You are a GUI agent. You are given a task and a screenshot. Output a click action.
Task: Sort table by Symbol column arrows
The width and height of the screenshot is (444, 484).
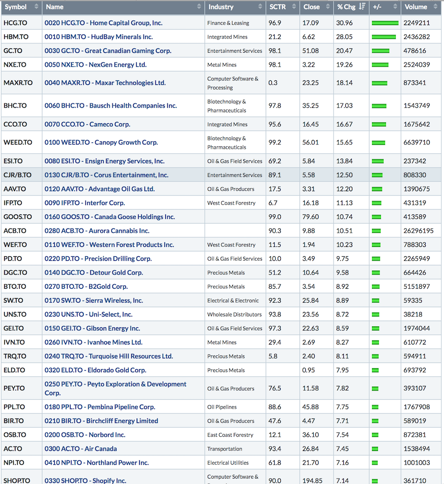coord(36,7)
